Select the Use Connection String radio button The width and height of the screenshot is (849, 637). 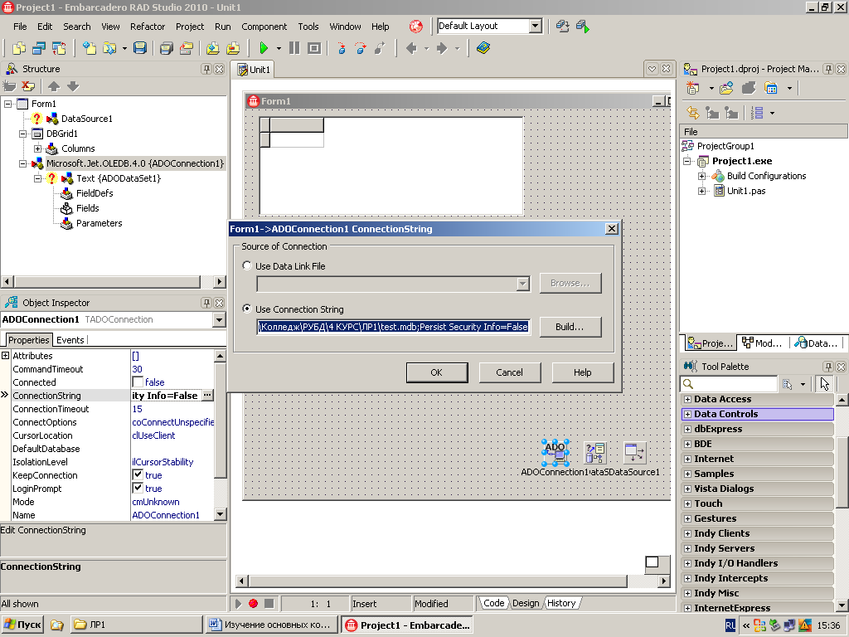247,309
